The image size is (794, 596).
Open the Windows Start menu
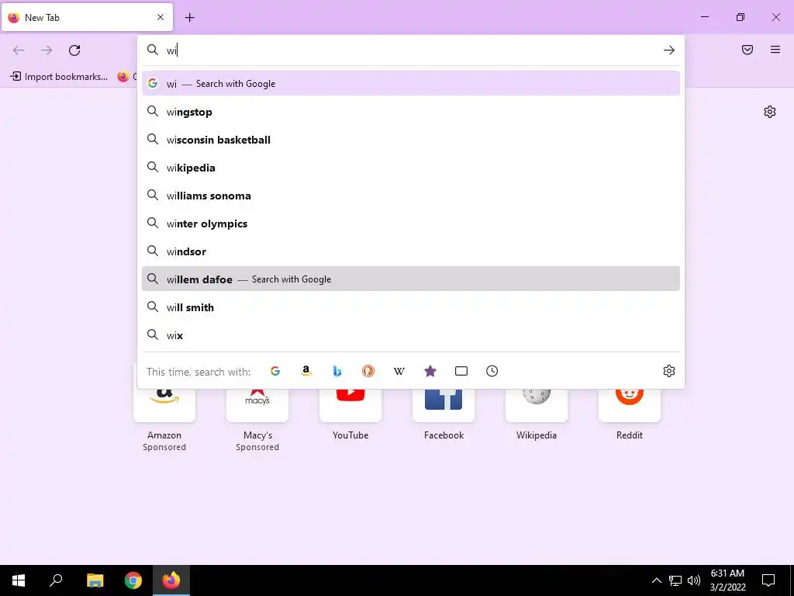[x=19, y=580]
